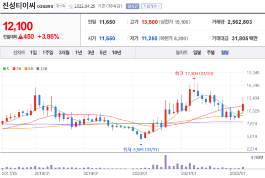This screenshot has height=178, width=265.
Task: Click the 19,045 y-axis label
Action: coord(253,73)
